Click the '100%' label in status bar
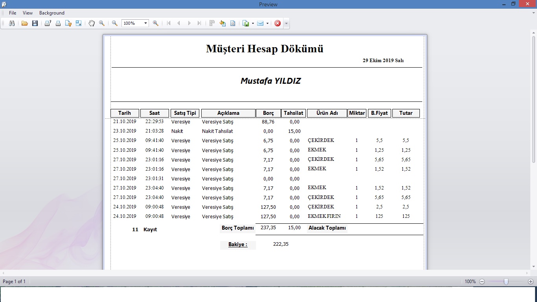The height and width of the screenshot is (302, 537). coord(470,282)
